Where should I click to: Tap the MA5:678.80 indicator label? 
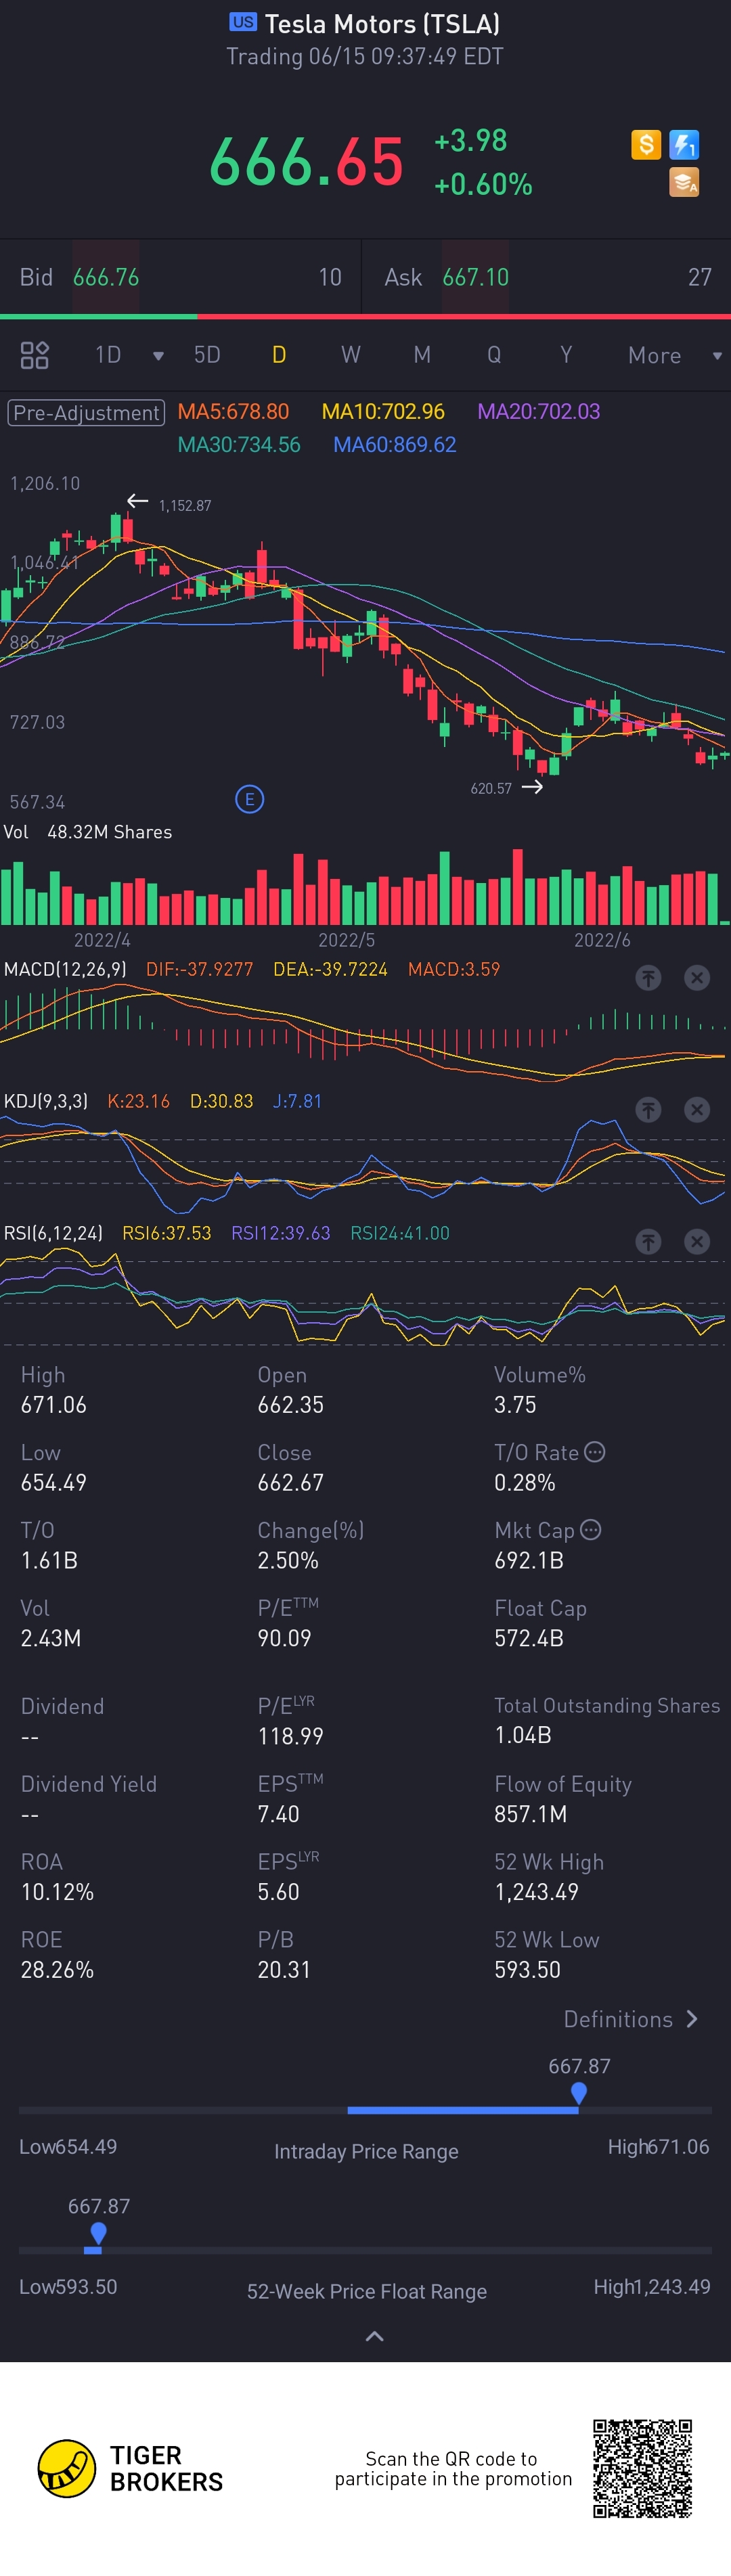click(x=233, y=412)
